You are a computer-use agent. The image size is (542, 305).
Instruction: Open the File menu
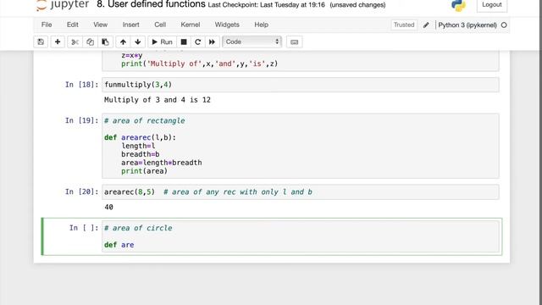pyautogui.click(x=47, y=25)
